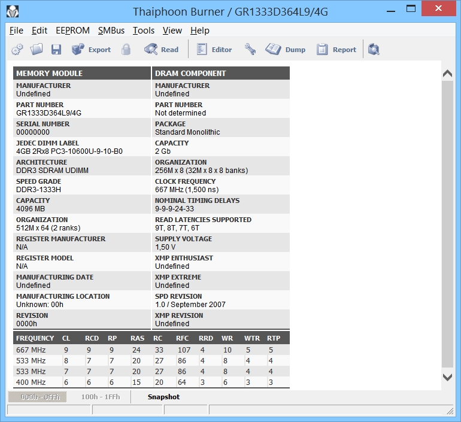Screen dimensions: 461x422
Task: Click the DDR3-1333H speed grade value
Action: pyautogui.click(x=38, y=189)
